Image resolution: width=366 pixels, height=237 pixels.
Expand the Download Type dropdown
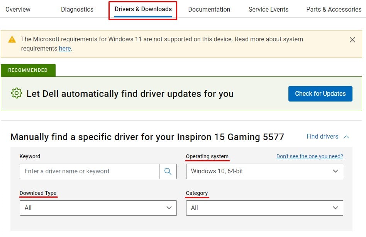pos(98,208)
